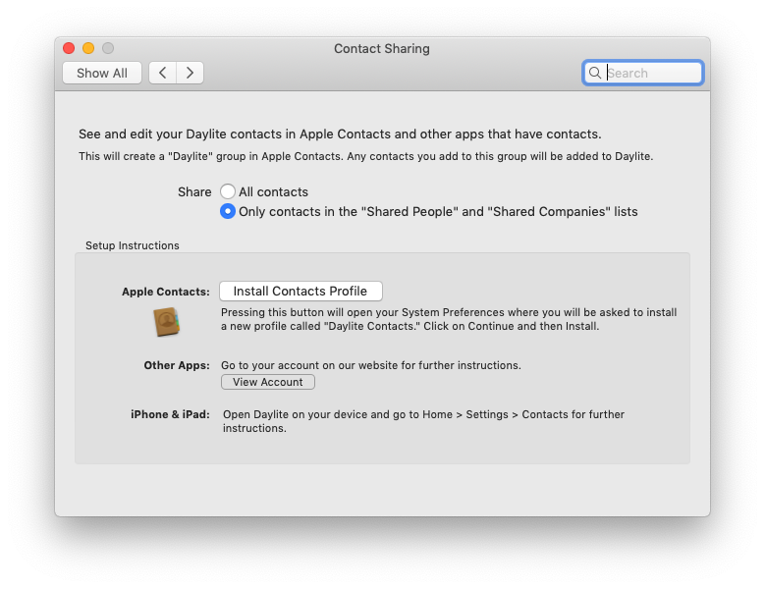Open View Account button
Image resolution: width=765 pixels, height=589 pixels.
coord(268,382)
